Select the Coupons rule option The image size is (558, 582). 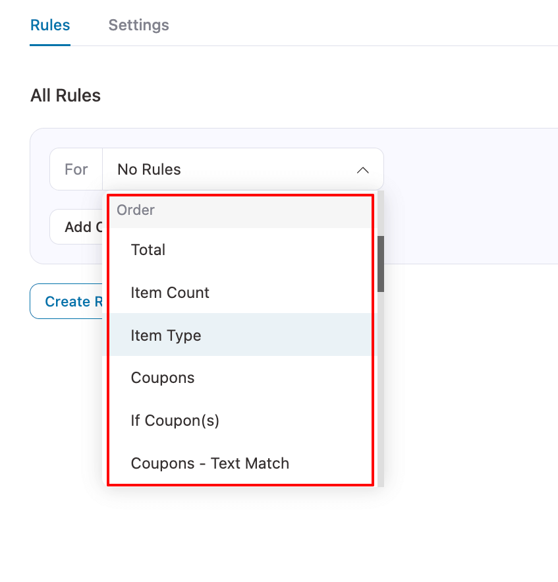click(163, 378)
